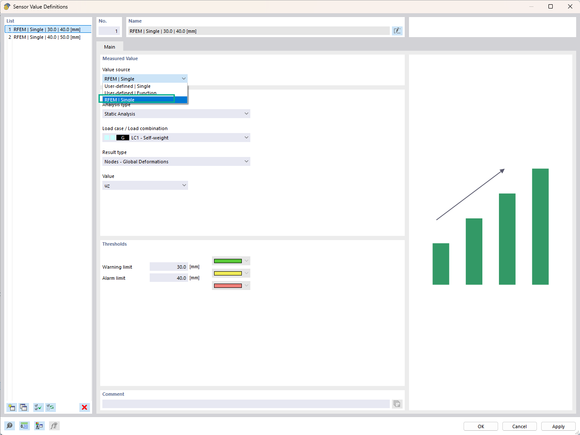This screenshot has height=435, width=580.
Task: Switch to the Main tab
Action: (x=110, y=47)
